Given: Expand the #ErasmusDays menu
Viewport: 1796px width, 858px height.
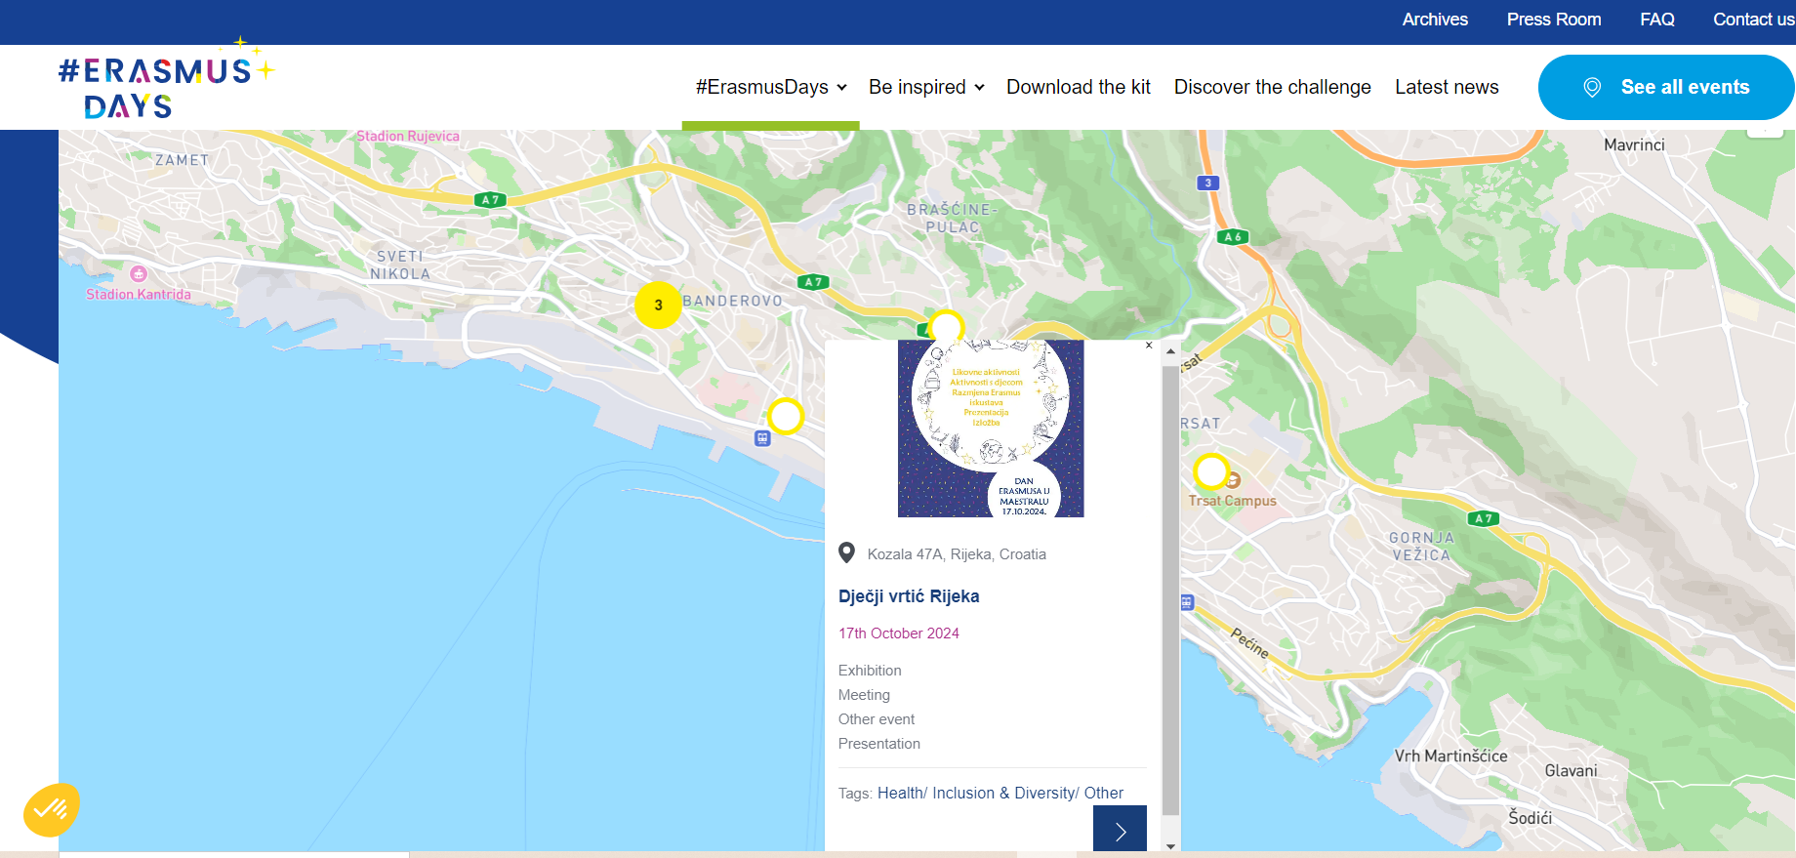Looking at the screenshot, I should pos(771,87).
